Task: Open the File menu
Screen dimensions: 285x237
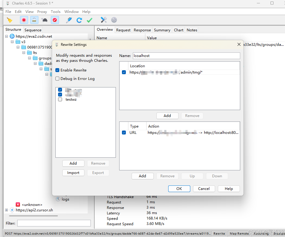Action: (x=8, y=11)
